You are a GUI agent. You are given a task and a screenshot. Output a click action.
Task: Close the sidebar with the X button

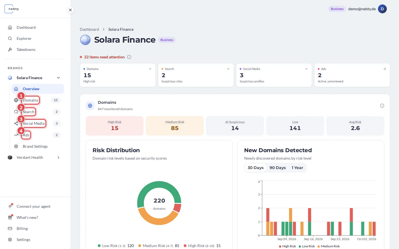(70, 10)
